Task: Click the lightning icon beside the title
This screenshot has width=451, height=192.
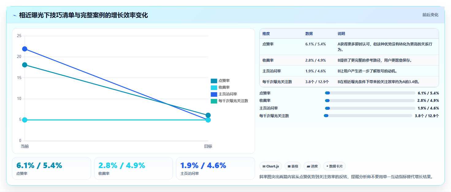Action: [14, 15]
